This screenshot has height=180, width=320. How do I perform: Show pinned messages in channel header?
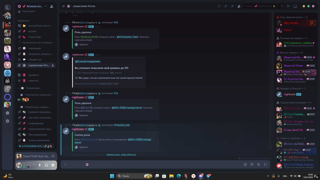click(x=232, y=6)
